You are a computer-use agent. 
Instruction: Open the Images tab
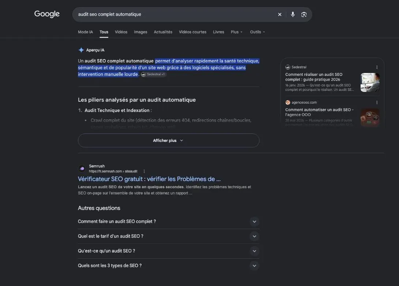tap(140, 32)
